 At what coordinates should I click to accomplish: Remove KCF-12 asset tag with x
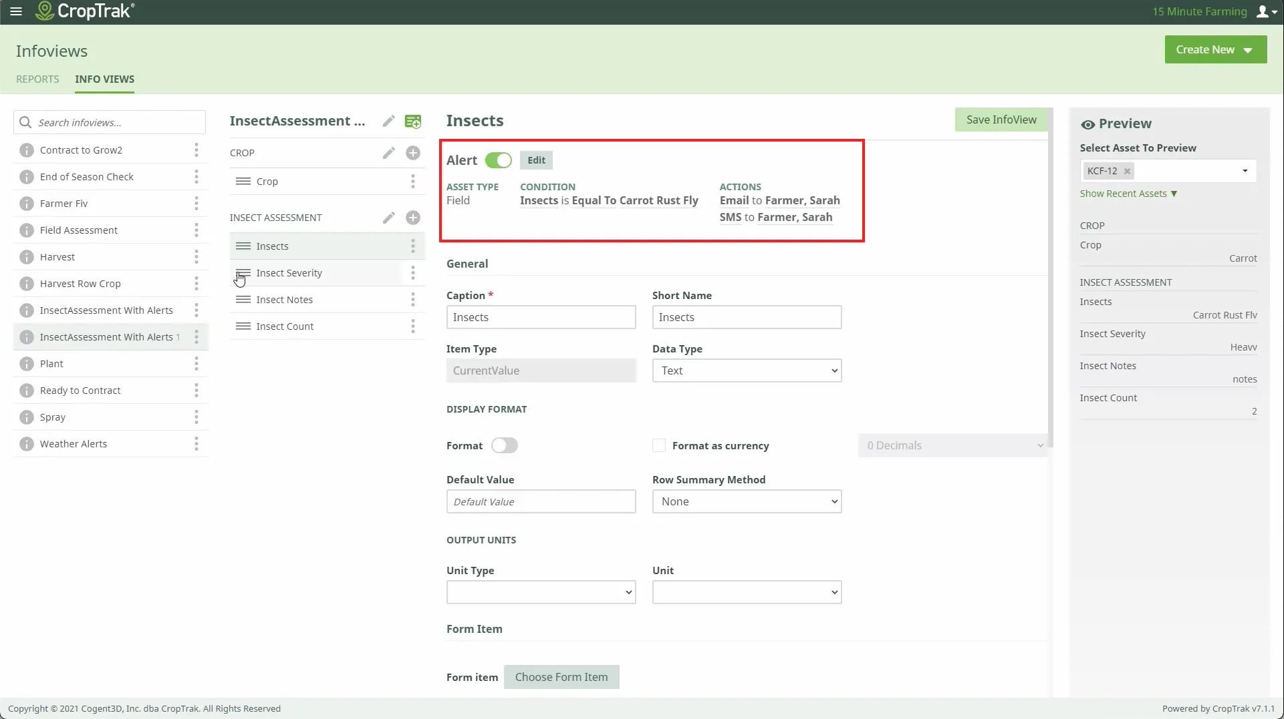pyautogui.click(x=1127, y=171)
